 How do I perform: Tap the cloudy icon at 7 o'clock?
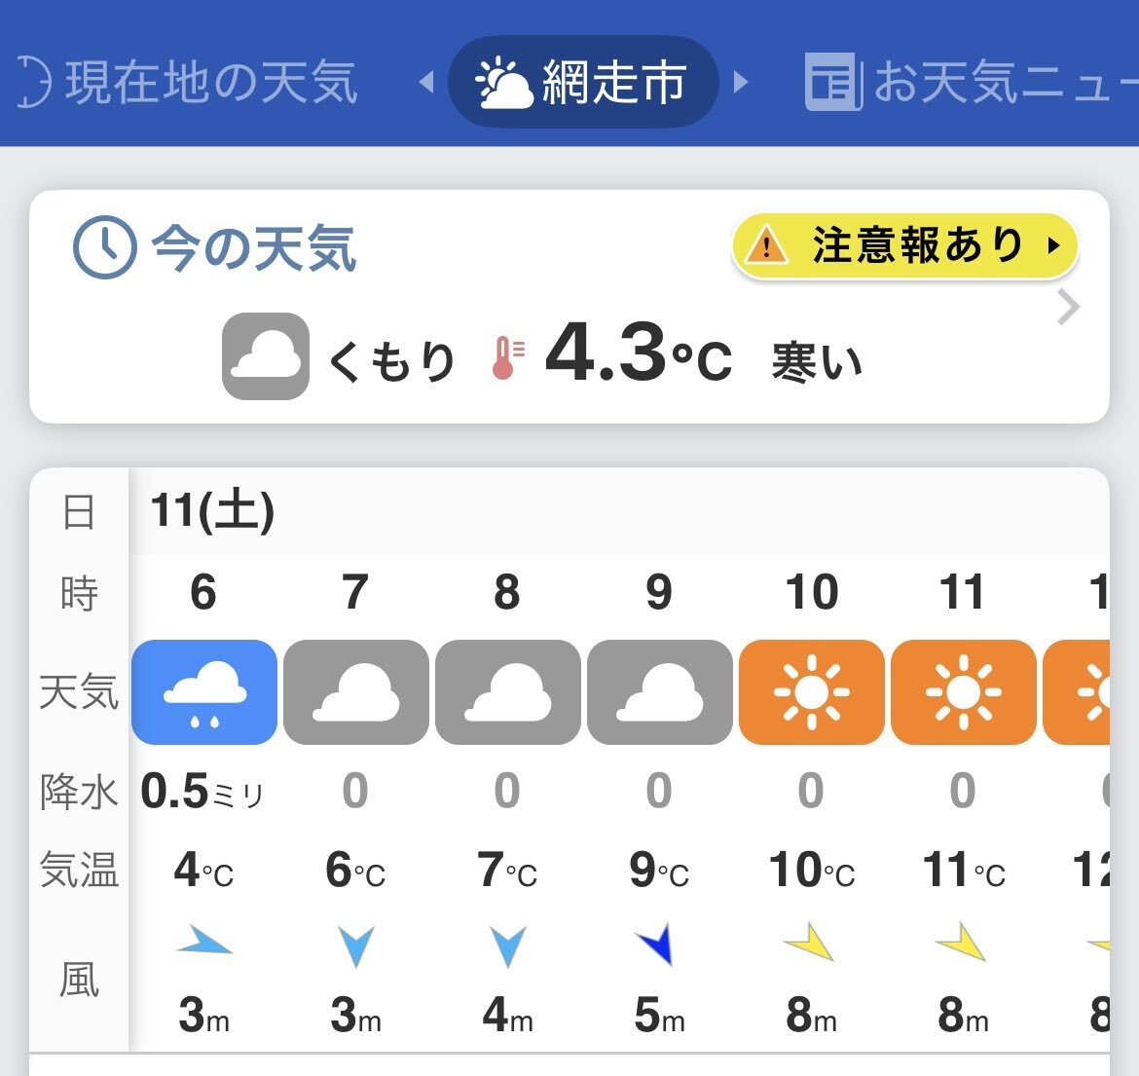pos(356,692)
